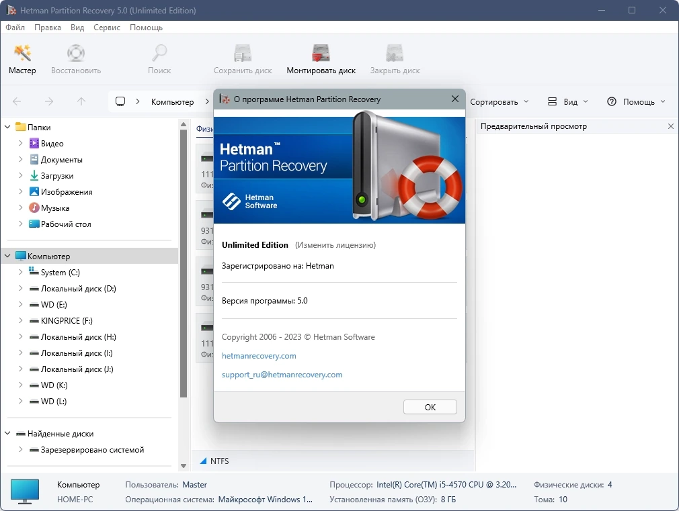The width and height of the screenshot is (679, 511).
Task: Select the Рабочий стол desktop icon
Action: pos(34,224)
